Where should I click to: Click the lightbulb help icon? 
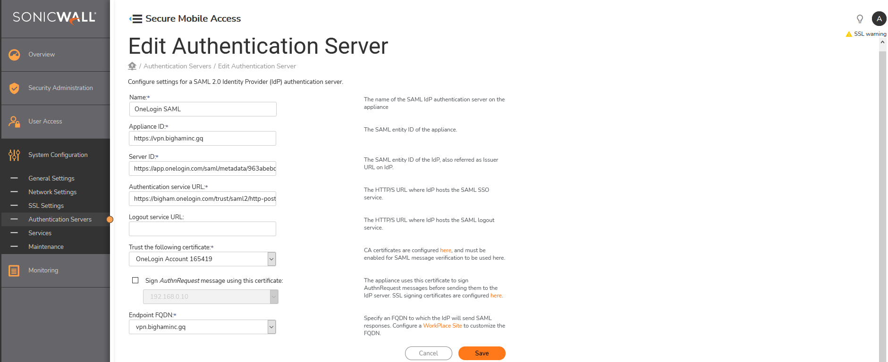(860, 19)
